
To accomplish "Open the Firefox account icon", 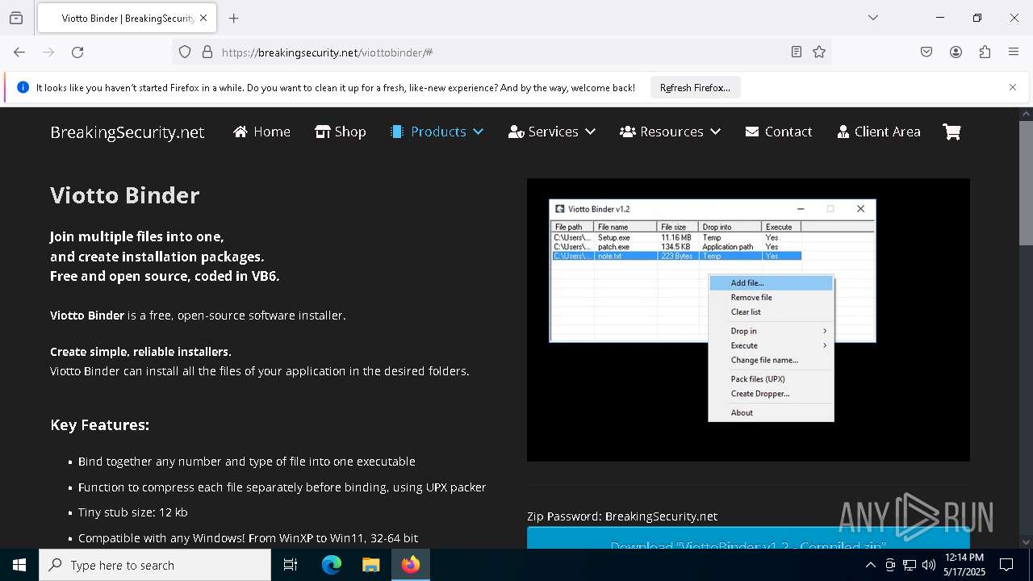I will coord(956,52).
